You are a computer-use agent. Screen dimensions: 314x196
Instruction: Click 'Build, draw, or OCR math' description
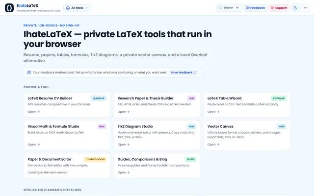(x=56, y=132)
